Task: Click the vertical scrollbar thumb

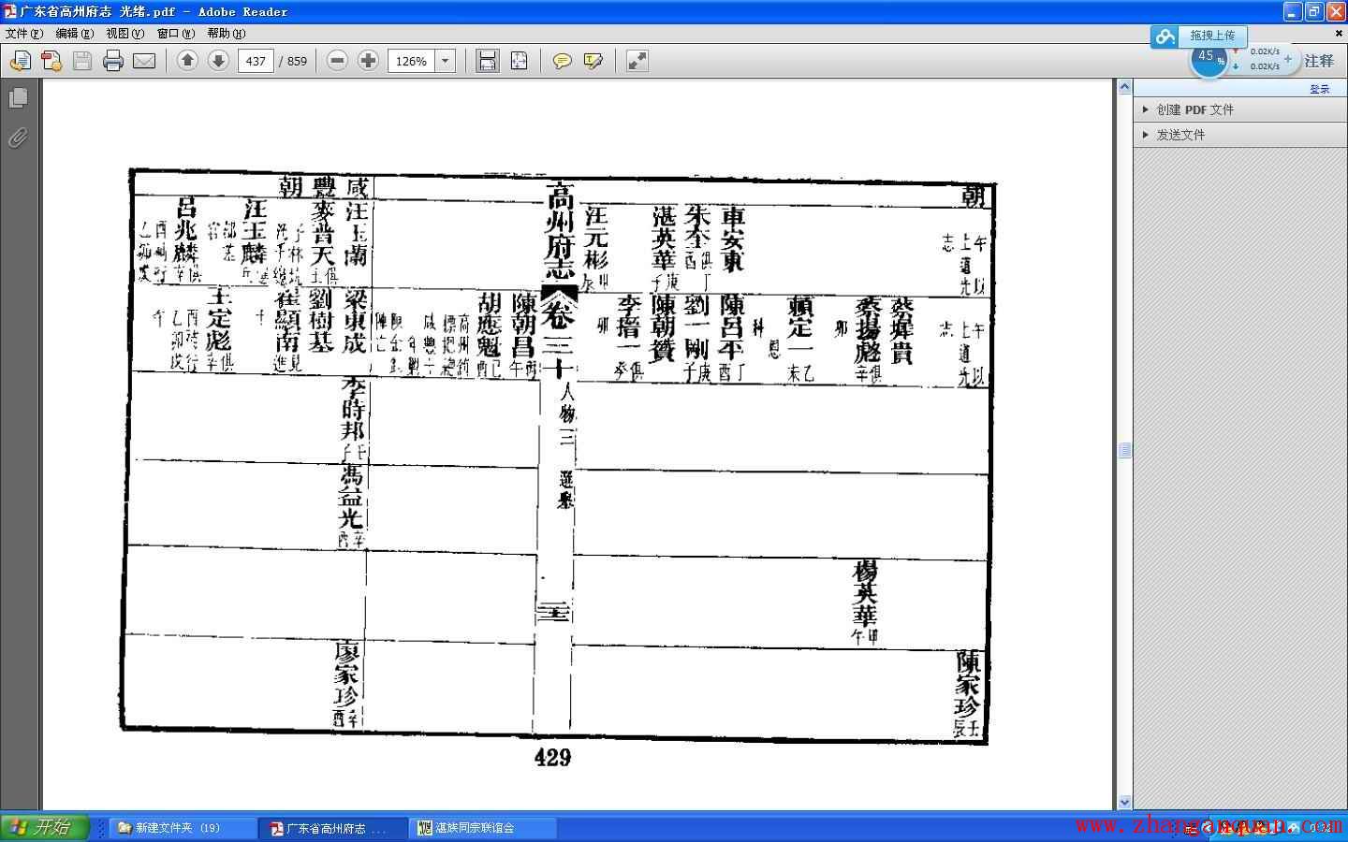Action: coord(1124,450)
